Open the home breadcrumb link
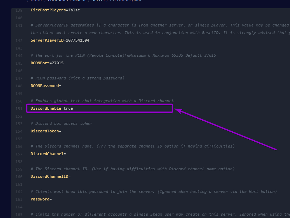290x218 pixels. click(37, 1)
